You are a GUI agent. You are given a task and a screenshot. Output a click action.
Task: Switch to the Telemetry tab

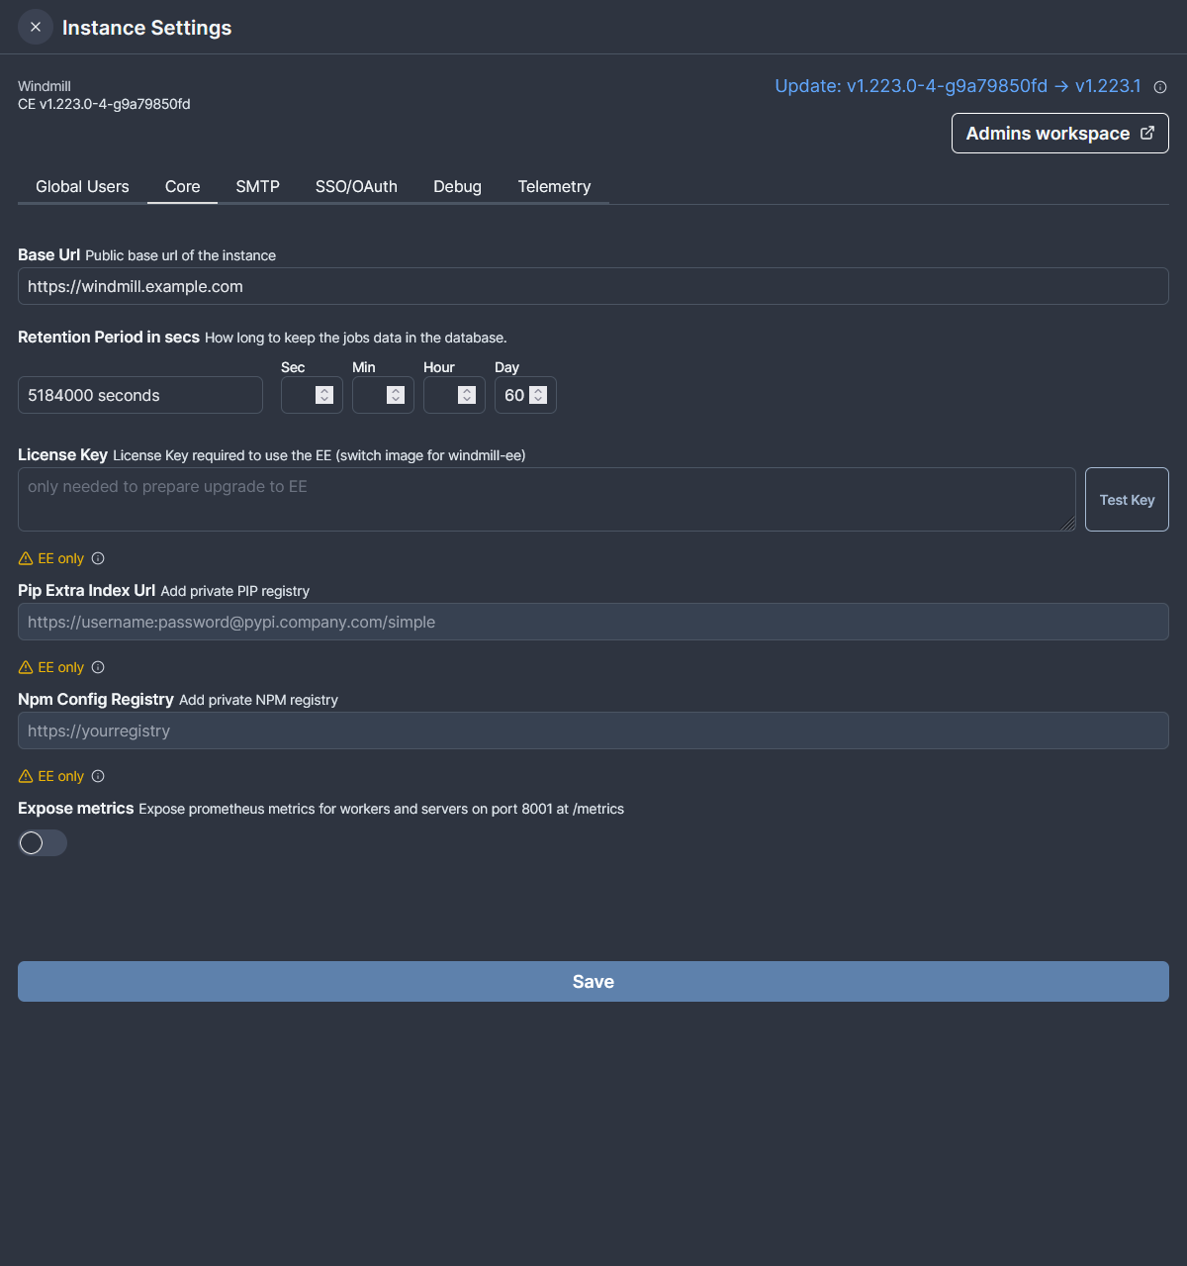click(554, 186)
